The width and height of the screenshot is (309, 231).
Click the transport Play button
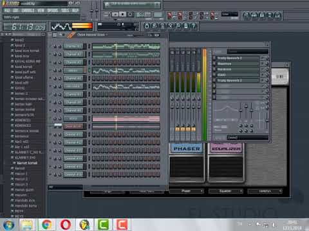[x=115, y=14]
